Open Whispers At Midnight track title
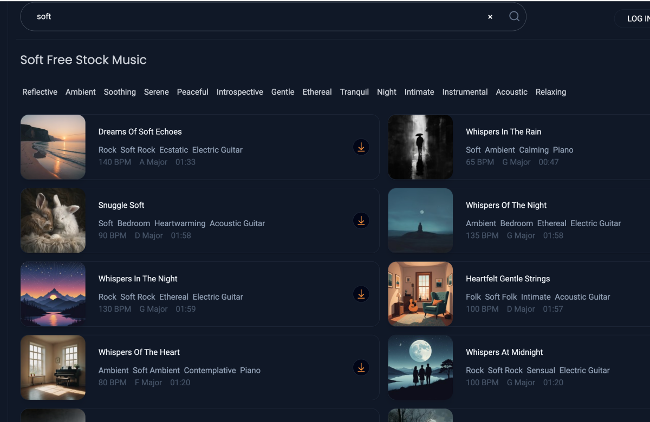Screen dimensions: 650x422 pos(504,352)
